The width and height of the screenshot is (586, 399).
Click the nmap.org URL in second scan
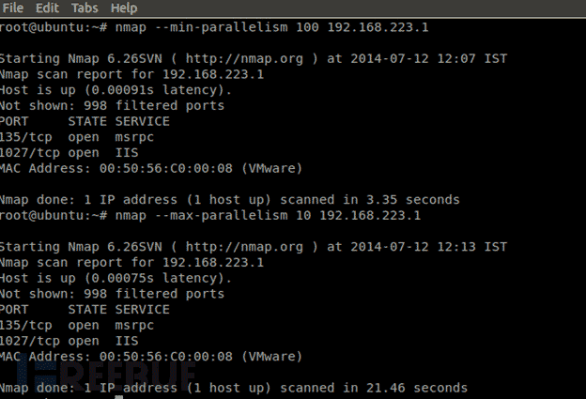coord(255,246)
